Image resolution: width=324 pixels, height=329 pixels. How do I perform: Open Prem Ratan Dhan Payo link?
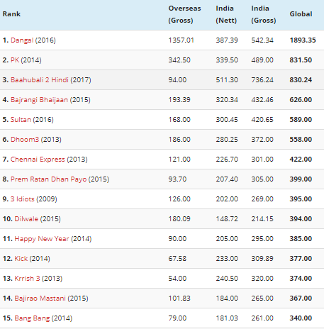(48, 179)
